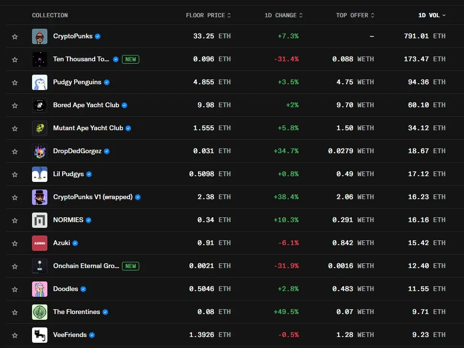The height and width of the screenshot is (348, 464).
Task: Sort by the Floor Price column
Action: click(209, 15)
